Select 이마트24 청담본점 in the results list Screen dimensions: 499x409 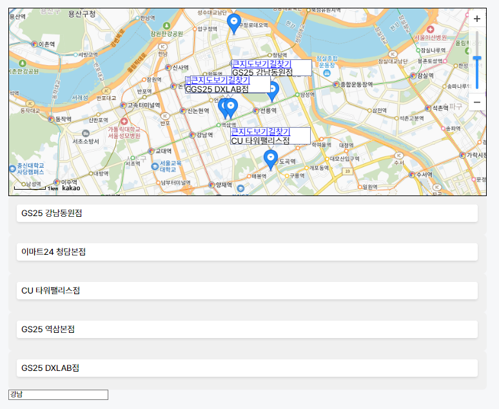coord(248,252)
